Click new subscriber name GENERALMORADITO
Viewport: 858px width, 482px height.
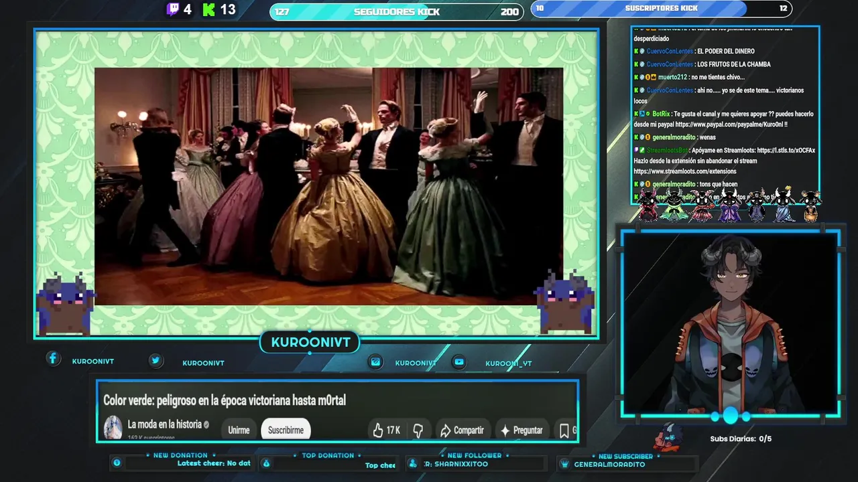609,465
